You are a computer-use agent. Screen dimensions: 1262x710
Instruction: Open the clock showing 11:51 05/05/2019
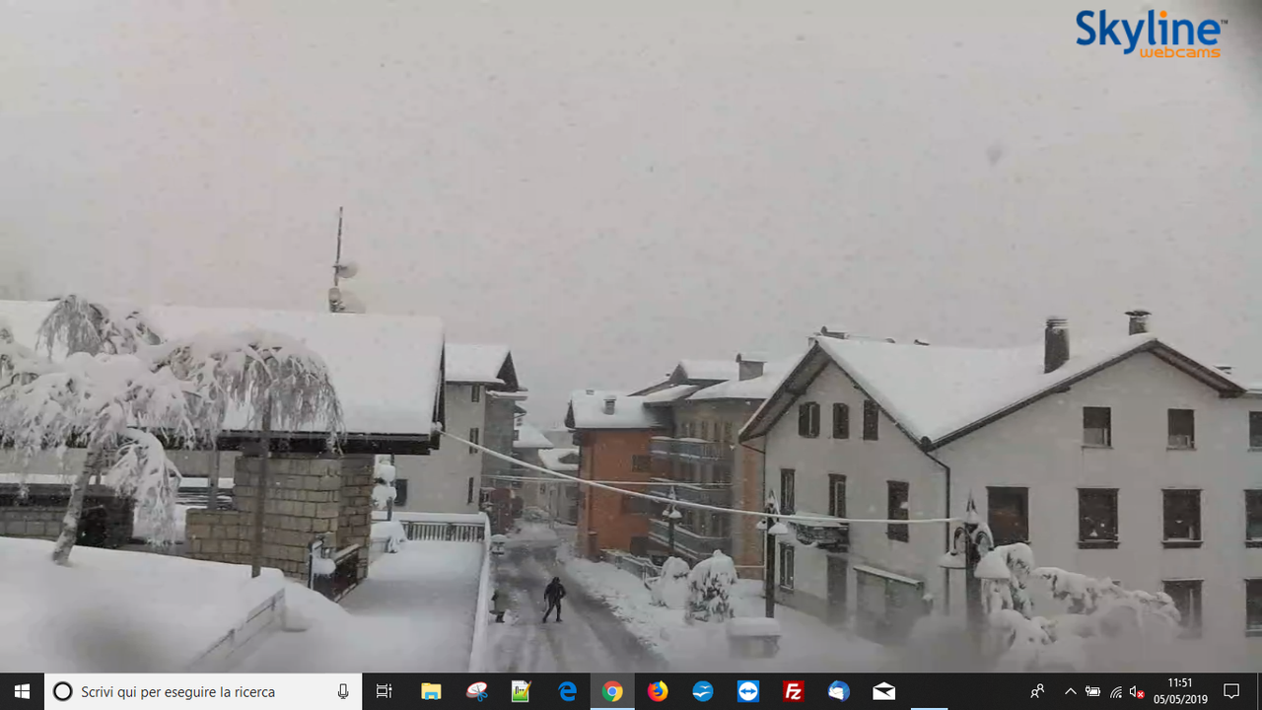(1180, 691)
